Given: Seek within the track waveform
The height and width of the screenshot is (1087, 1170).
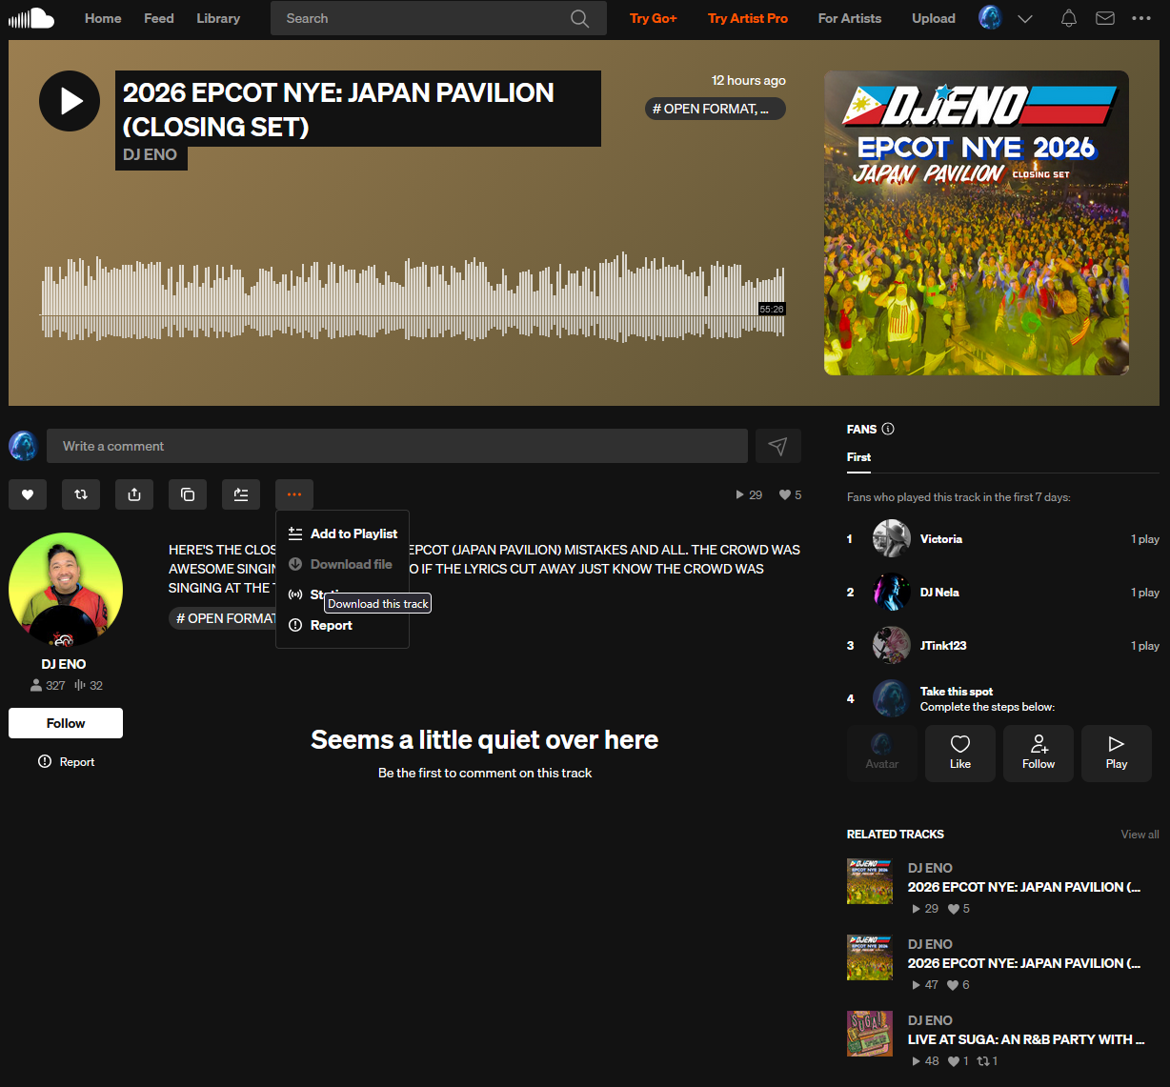Looking at the screenshot, I should click(x=412, y=297).
